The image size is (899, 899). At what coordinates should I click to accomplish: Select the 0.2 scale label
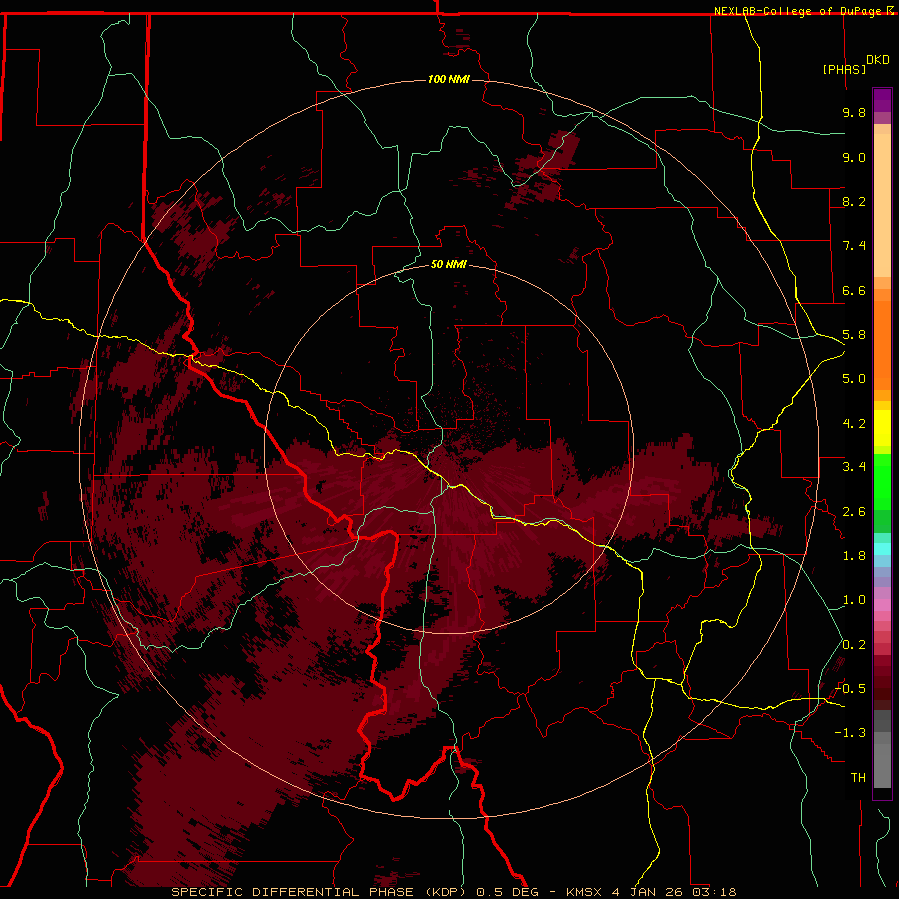pos(854,645)
